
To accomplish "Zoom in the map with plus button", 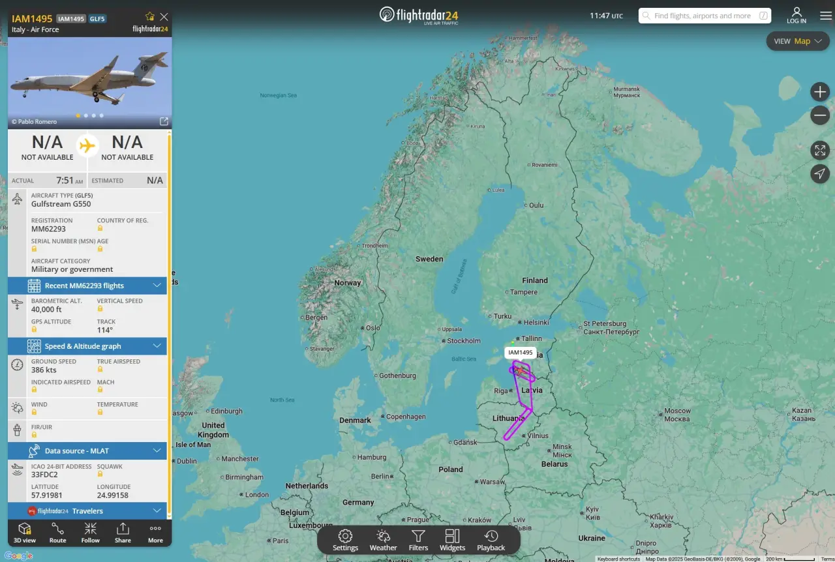I will point(819,92).
